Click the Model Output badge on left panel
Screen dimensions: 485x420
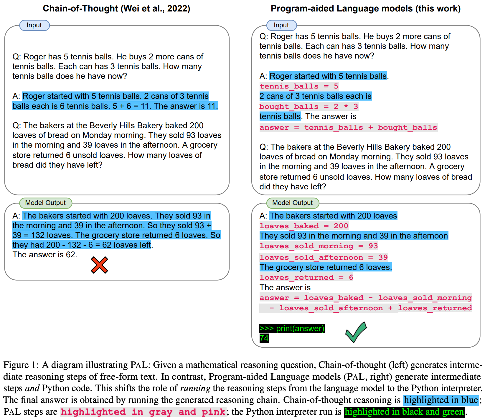(x=46, y=203)
